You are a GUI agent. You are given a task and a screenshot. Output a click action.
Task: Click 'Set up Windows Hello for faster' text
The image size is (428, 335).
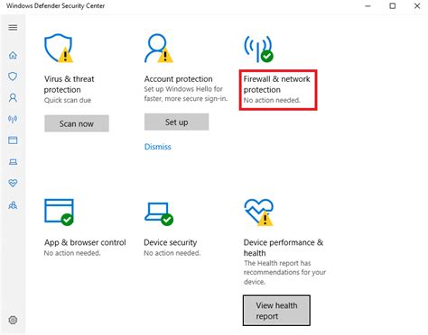(186, 94)
